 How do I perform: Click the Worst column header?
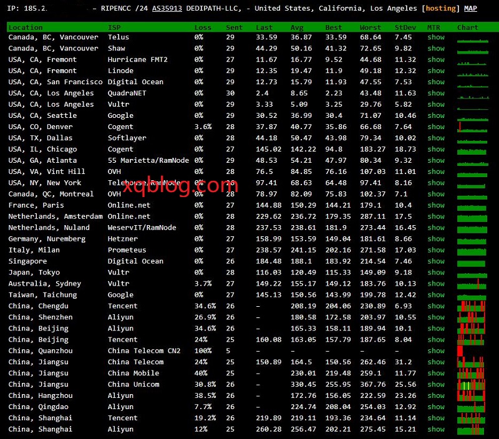370,27
